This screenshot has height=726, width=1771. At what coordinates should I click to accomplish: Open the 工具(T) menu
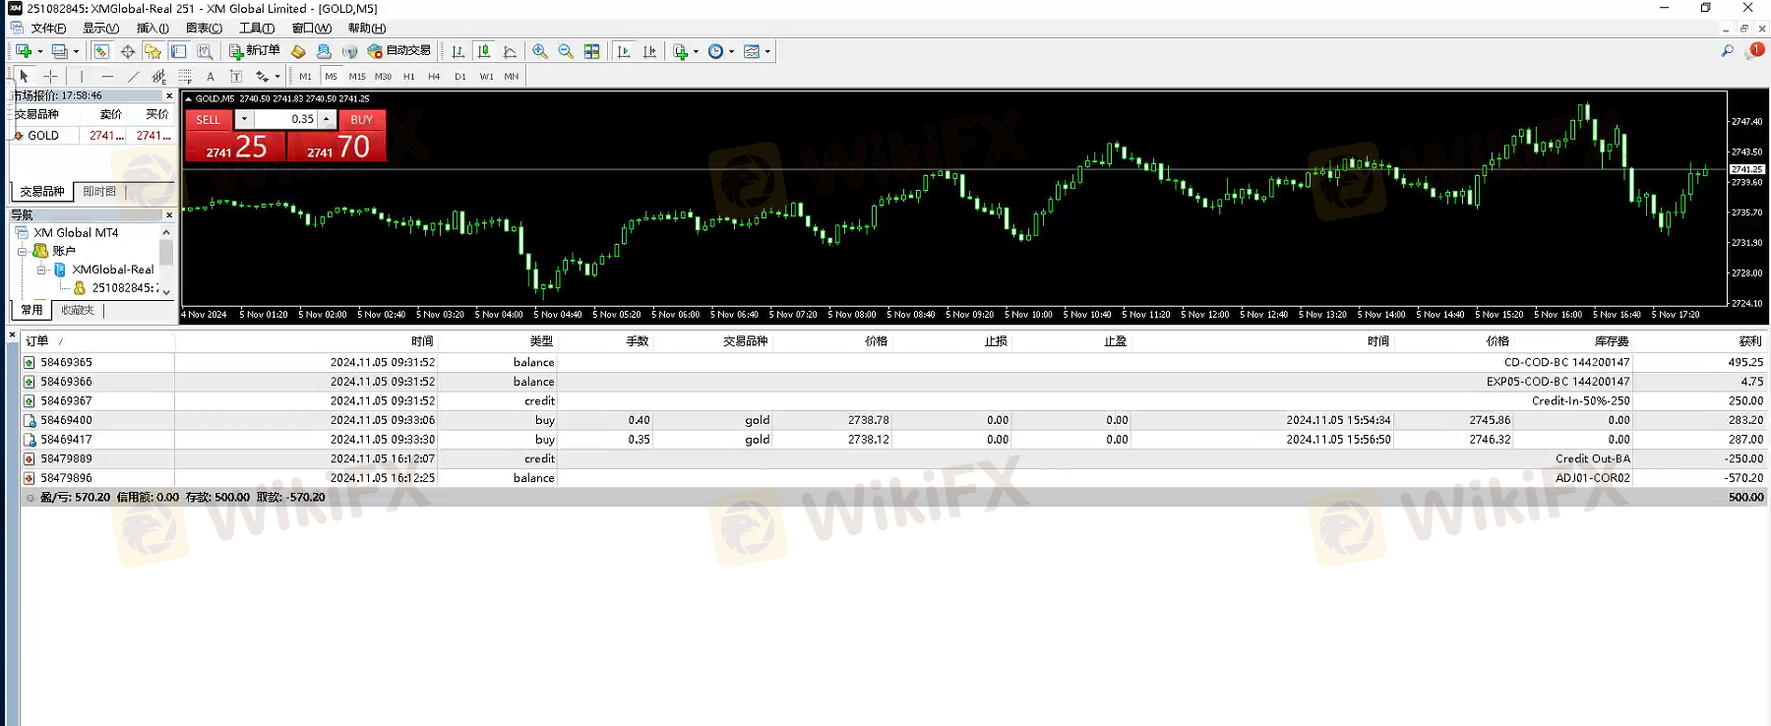coord(257,28)
